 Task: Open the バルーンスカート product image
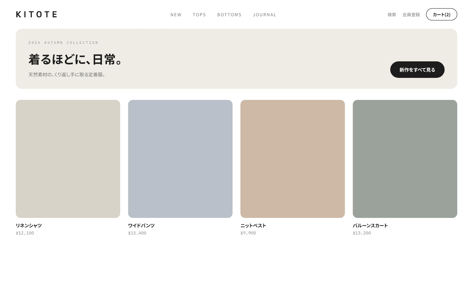tap(405, 159)
